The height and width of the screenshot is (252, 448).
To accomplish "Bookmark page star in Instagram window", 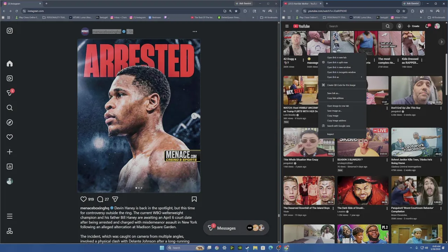I will click(x=236, y=11).
